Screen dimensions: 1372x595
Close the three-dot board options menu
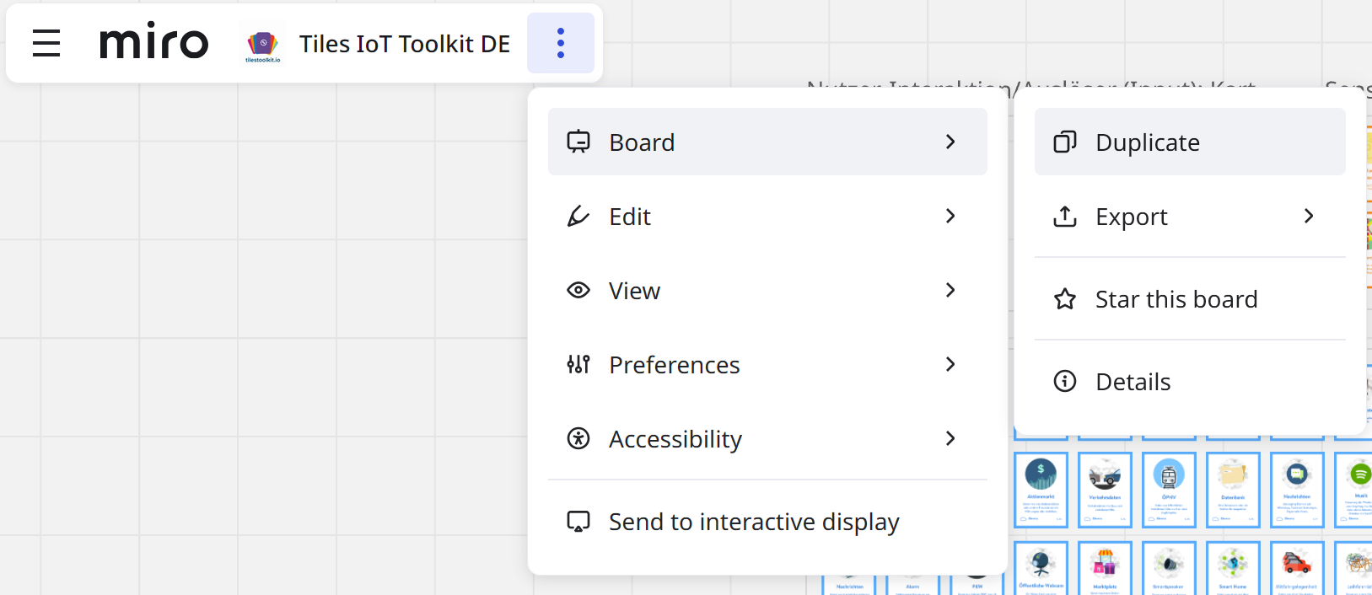click(560, 43)
